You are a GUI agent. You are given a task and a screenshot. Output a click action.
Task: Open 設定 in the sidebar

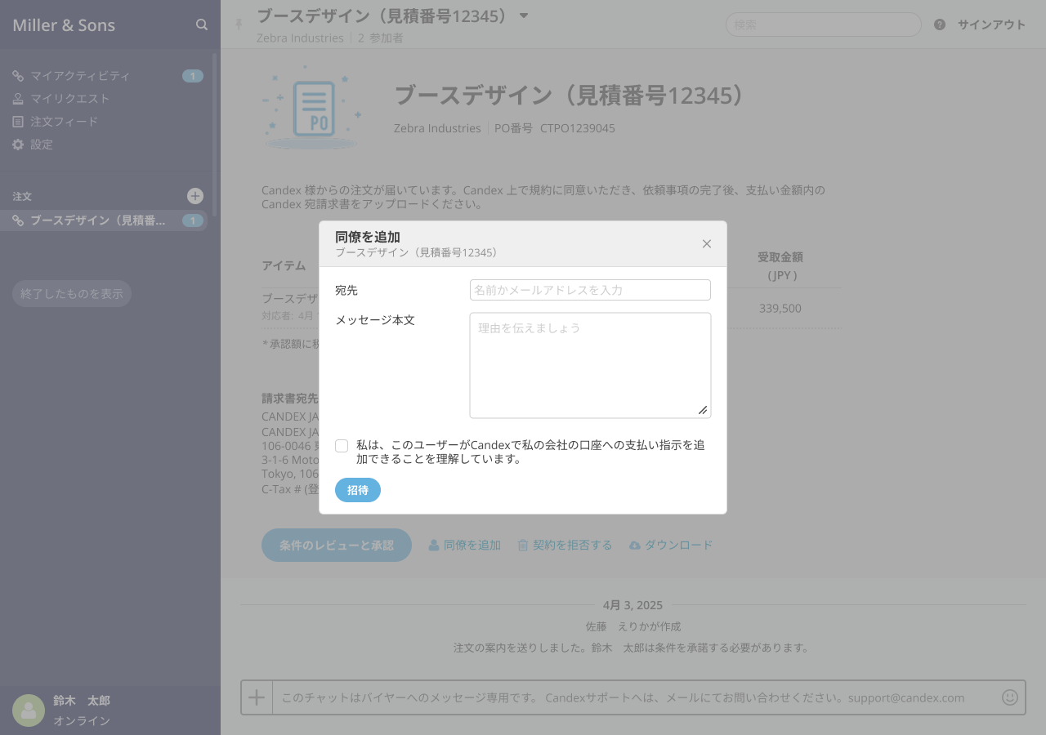tap(42, 145)
